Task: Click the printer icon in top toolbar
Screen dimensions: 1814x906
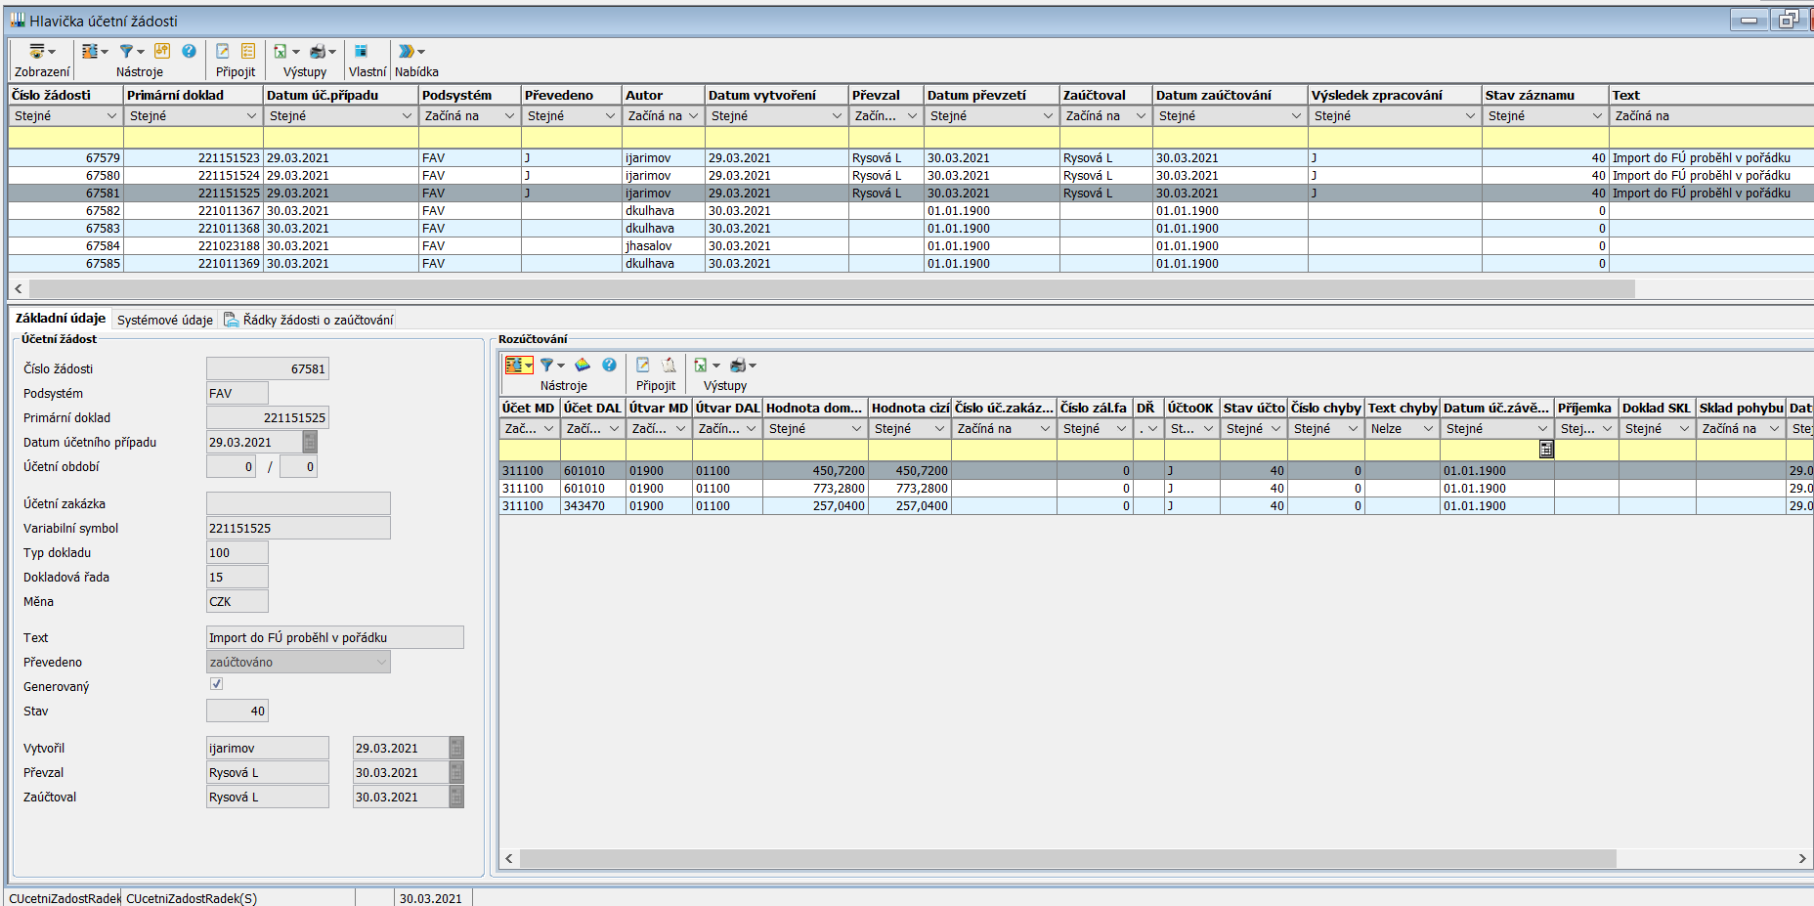Action: tap(318, 51)
